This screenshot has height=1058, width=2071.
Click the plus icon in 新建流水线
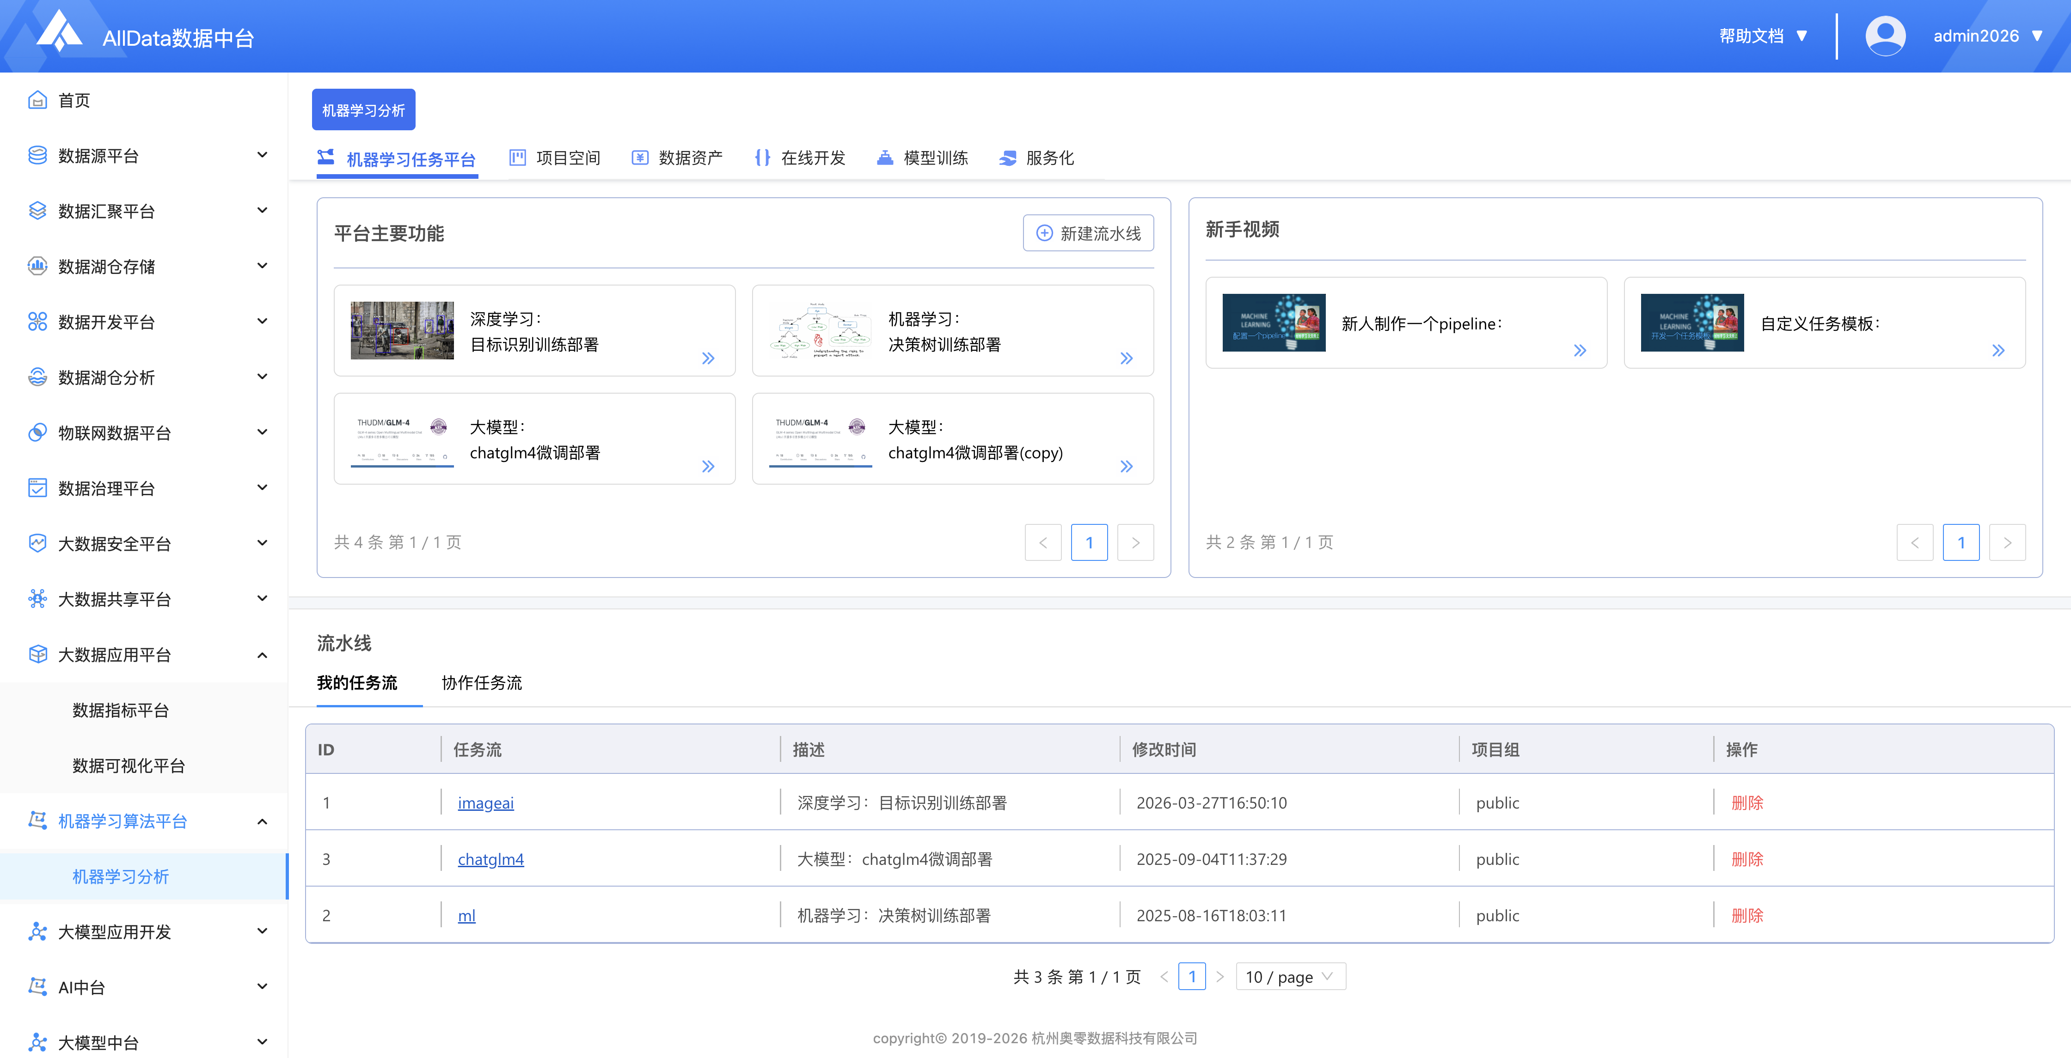point(1043,233)
